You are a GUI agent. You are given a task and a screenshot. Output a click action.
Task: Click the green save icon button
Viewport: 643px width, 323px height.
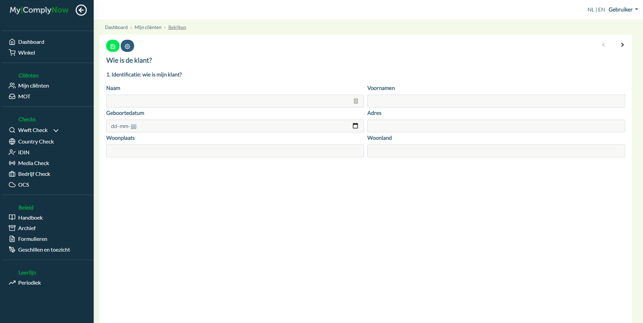[x=113, y=46]
